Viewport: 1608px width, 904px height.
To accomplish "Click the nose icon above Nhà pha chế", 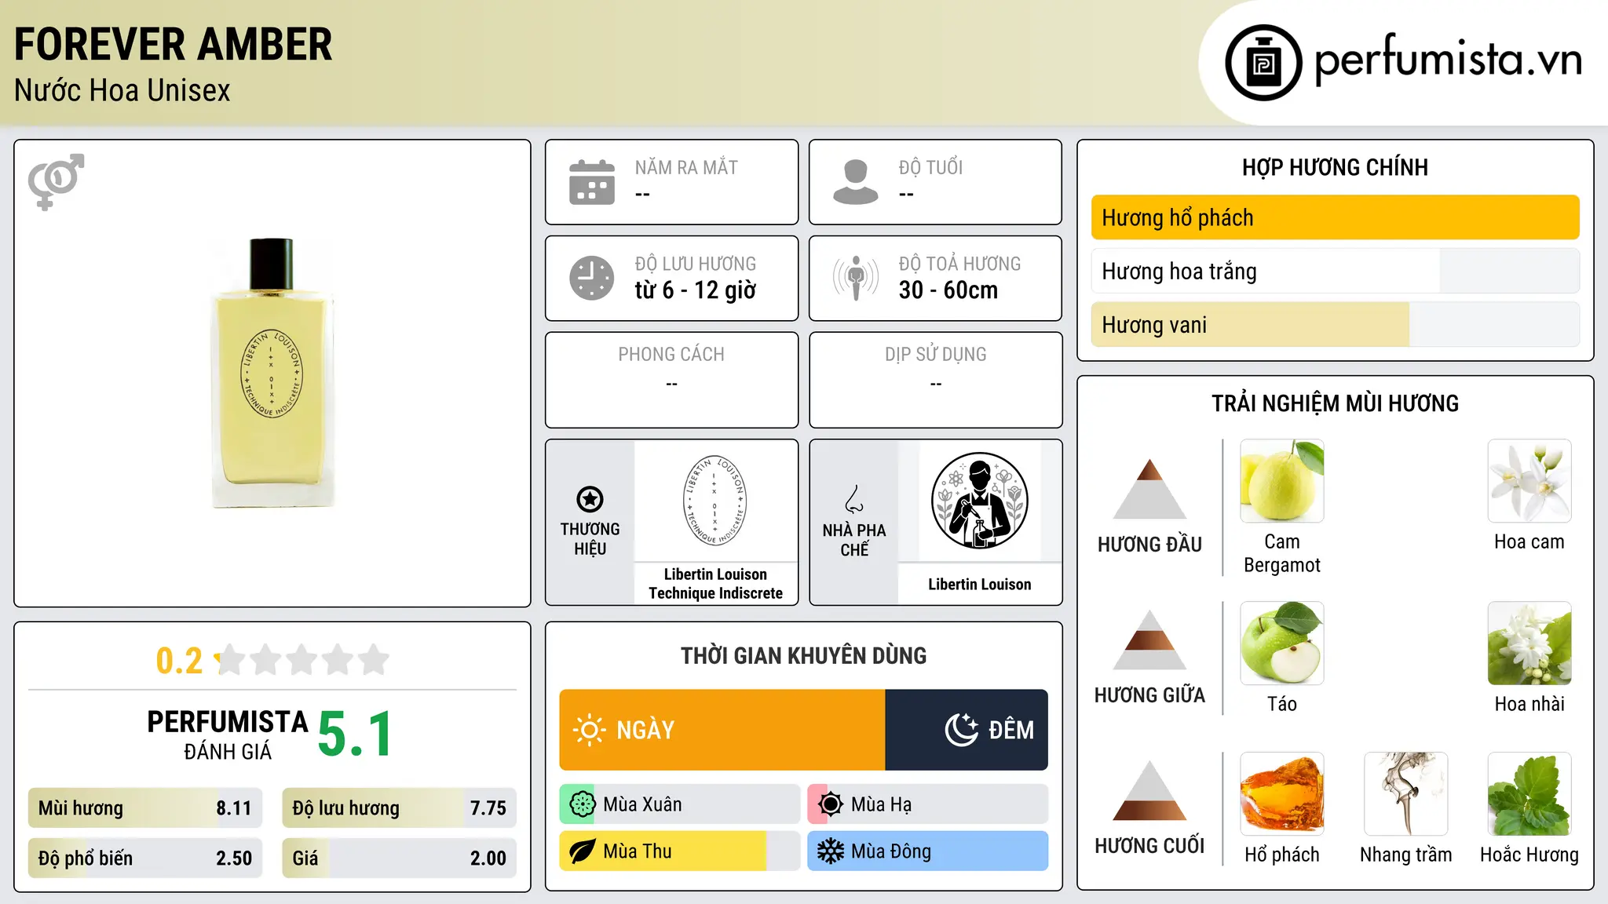I will tap(854, 499).
